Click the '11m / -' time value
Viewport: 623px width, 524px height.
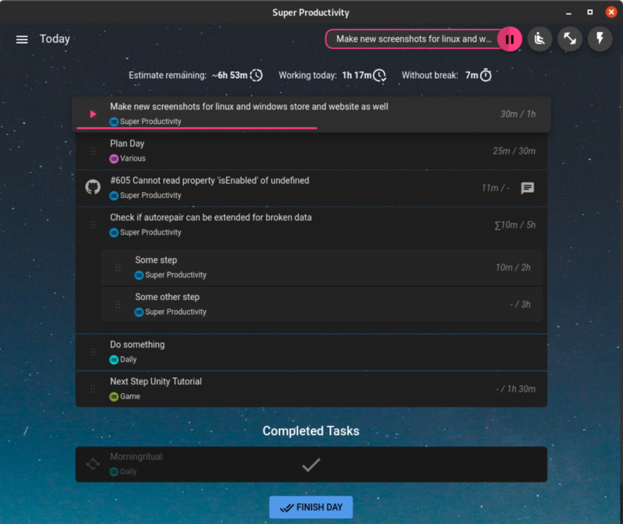tap(496, 188)
